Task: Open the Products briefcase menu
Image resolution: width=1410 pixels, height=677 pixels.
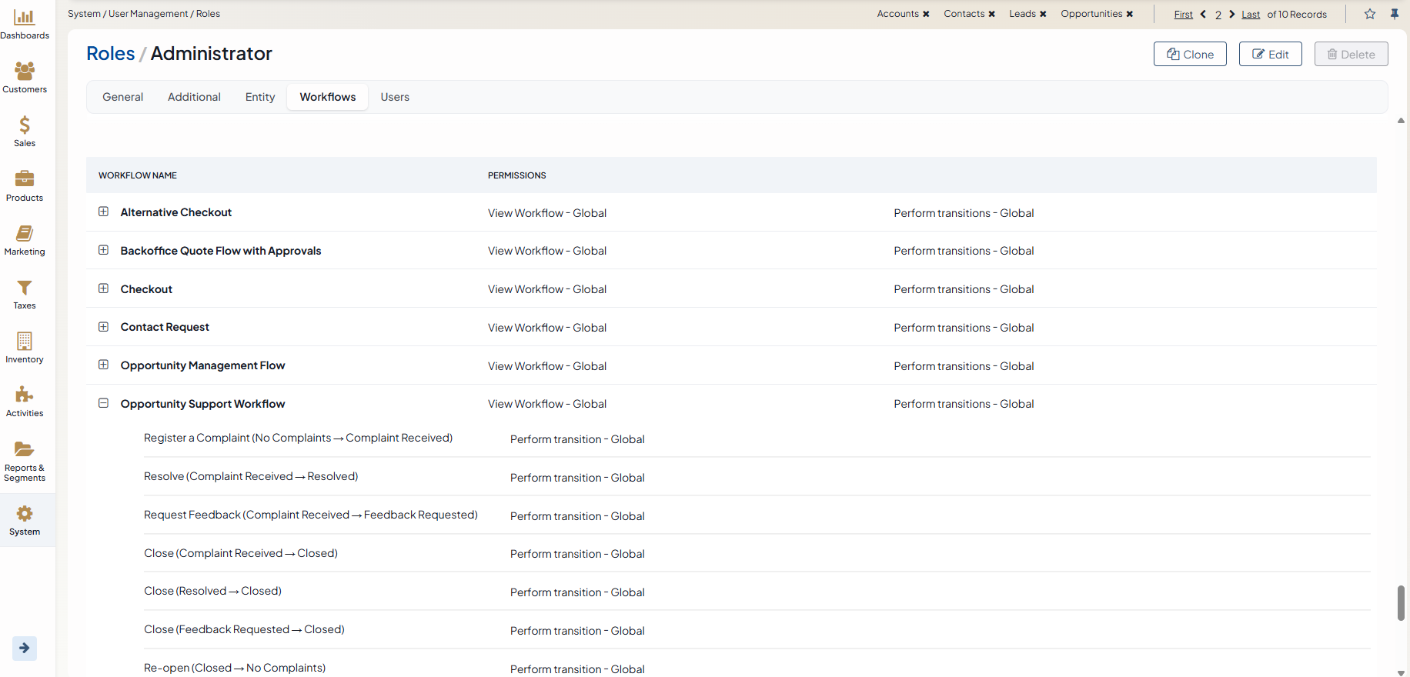Action: click(x=25, y=185)
